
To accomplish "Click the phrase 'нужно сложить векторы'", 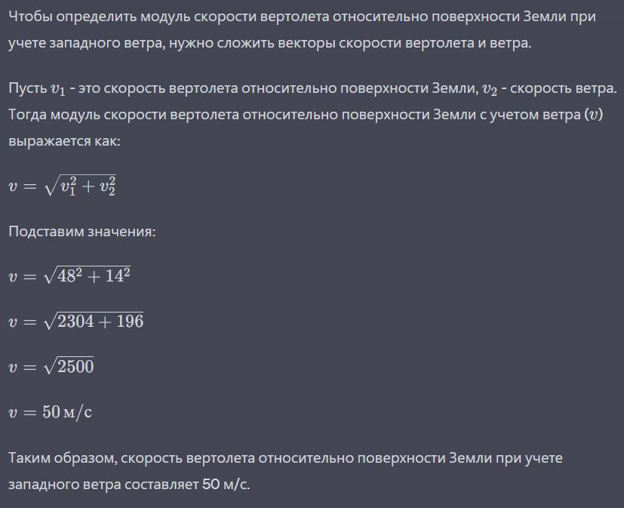I will 252,43.
